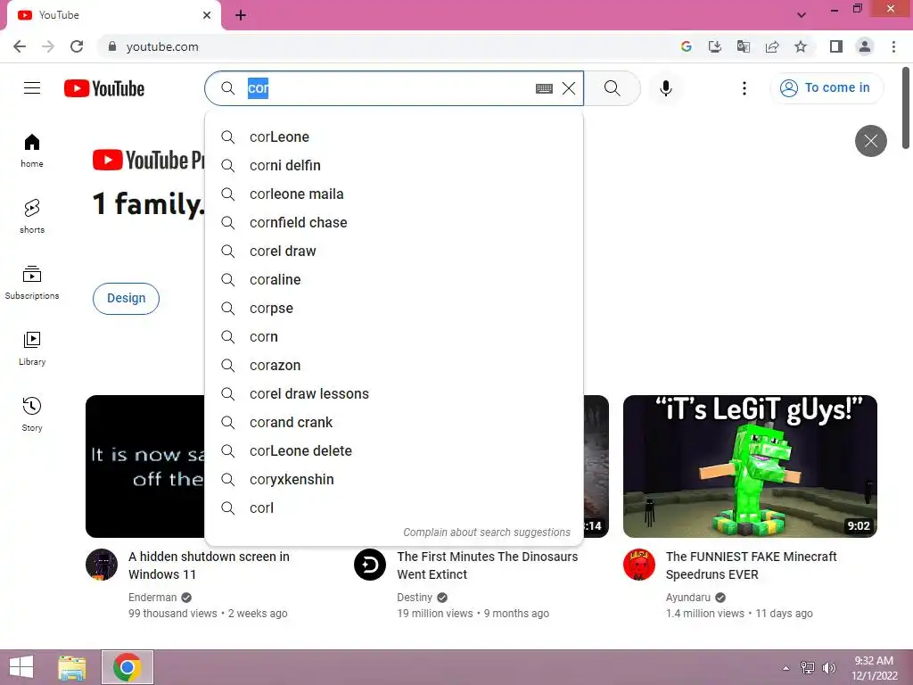Open 'A hidden shutdown screen in Windows 11' title
Image resolution: width=913 pixels, height=685 pixels.
209,565
